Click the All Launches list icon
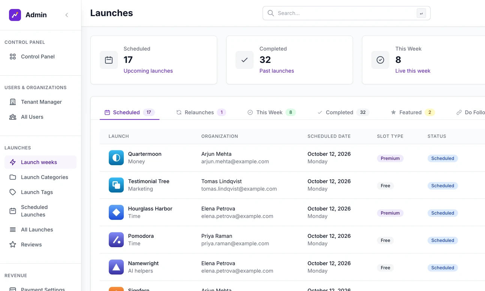 tap(13, 230)
